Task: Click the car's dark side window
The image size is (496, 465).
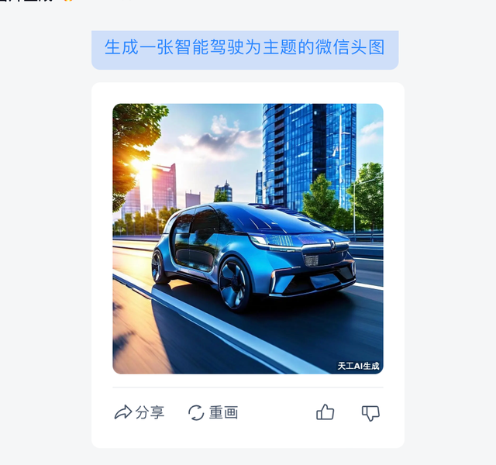Action: pos(205,220)
